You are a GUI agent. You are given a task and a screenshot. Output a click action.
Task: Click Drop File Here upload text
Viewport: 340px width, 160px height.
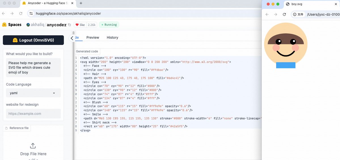pos(33,154)
